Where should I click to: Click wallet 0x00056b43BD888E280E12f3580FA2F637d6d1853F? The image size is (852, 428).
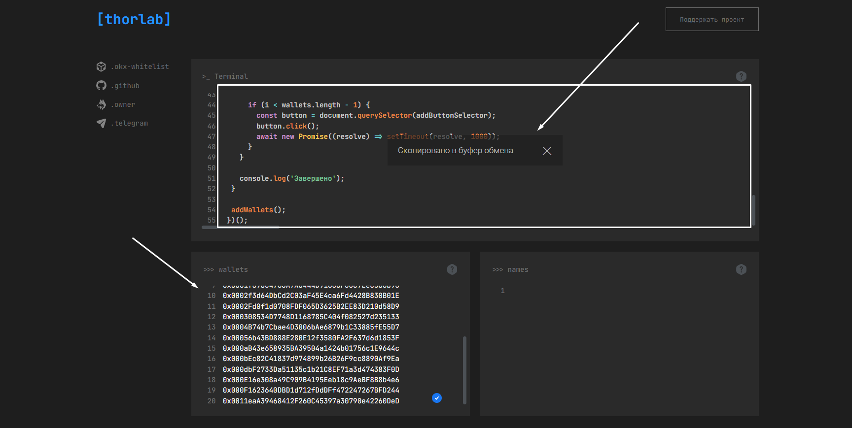(311, 338)
